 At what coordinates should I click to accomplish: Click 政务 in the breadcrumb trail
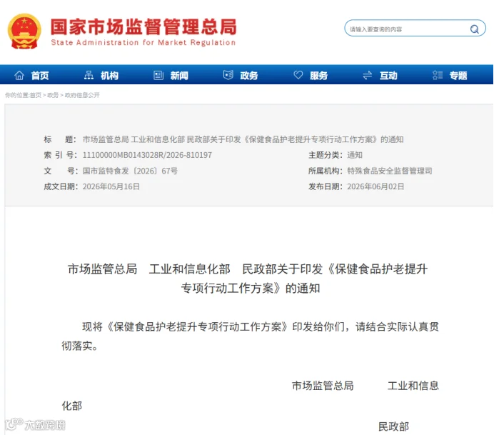pos(53,95)
